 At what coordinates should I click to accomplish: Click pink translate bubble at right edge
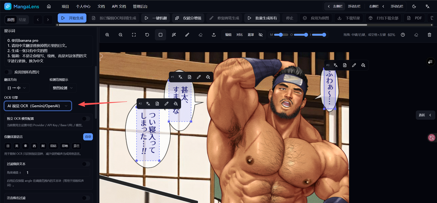(432, 138)
